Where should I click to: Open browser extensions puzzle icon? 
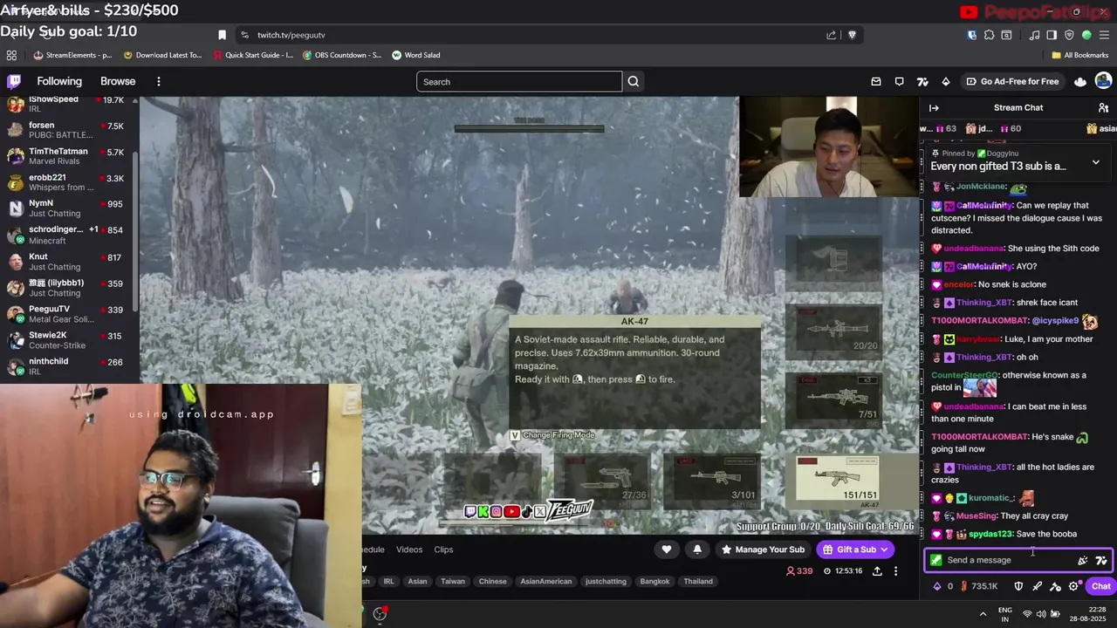[x=989, y=35]
